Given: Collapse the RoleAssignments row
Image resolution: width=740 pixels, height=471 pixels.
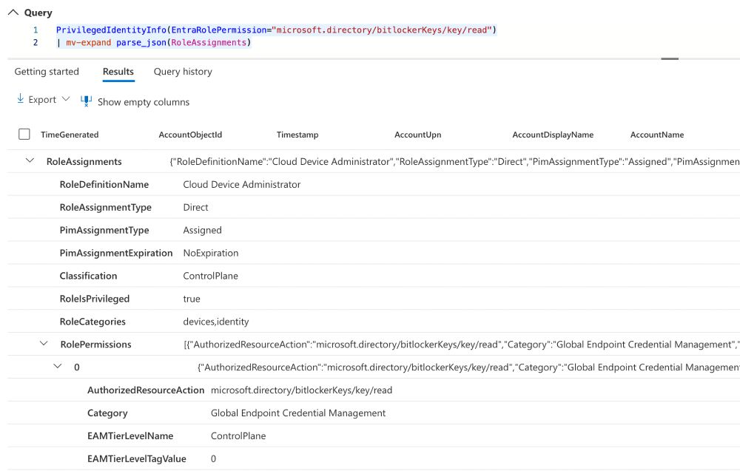Looking at the screenshot, I should tap(30, 160).
